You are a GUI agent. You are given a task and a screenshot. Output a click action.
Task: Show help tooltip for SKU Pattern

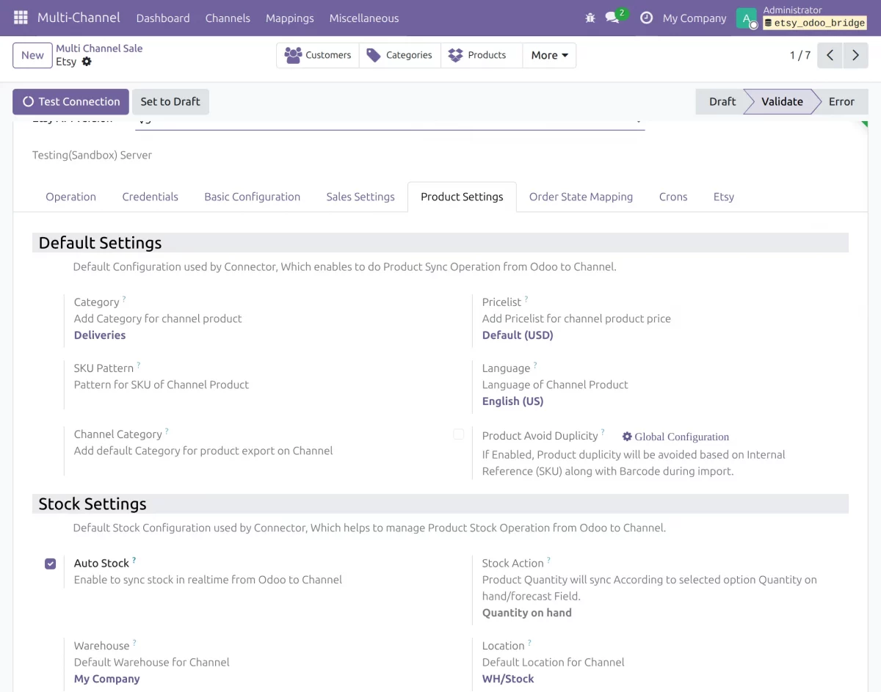tap(139, 365)
